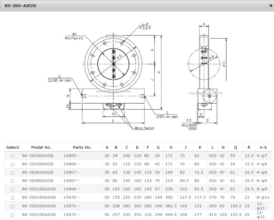274x220 pixels.
Task: Click parts number 10972--
Action: click(x=72, y=214)
